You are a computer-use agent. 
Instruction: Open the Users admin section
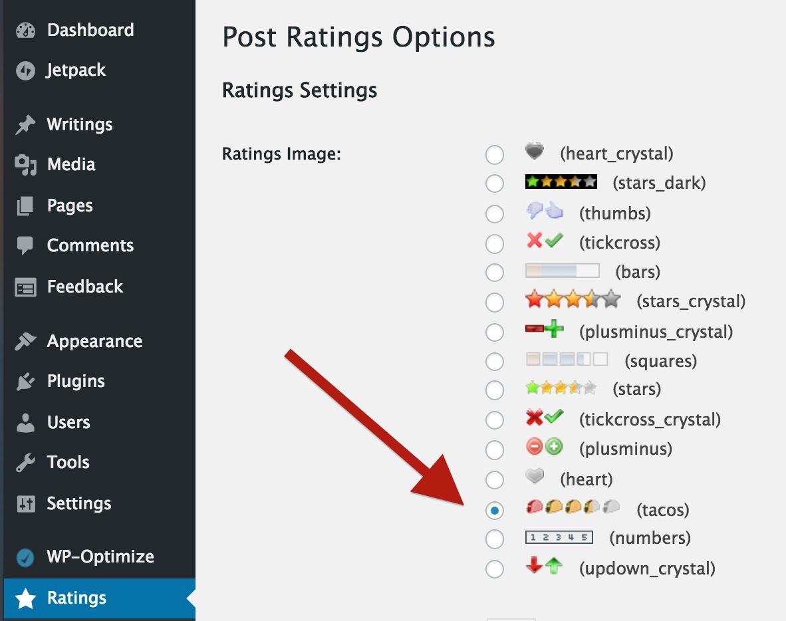[x=68, y=422]
